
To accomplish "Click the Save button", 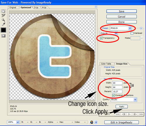I will point(121,11).
